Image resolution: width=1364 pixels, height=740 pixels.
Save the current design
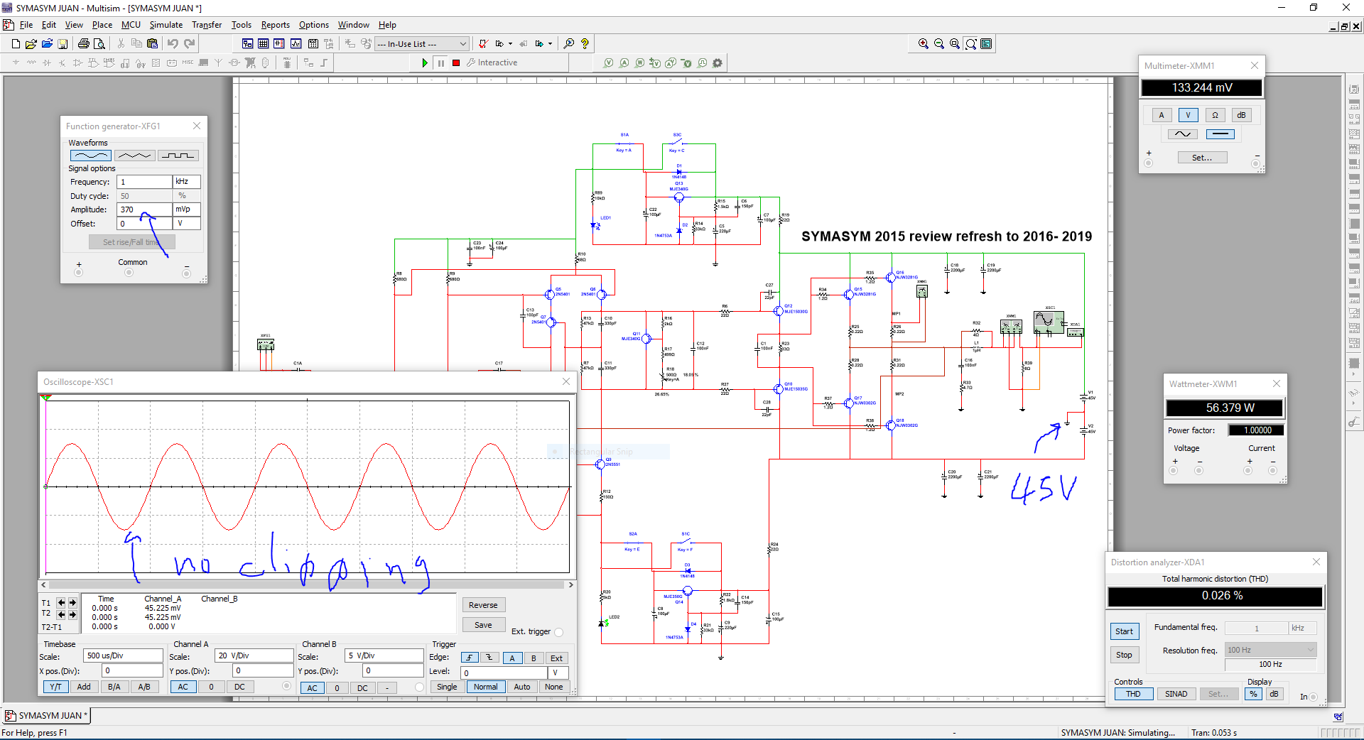63,44
